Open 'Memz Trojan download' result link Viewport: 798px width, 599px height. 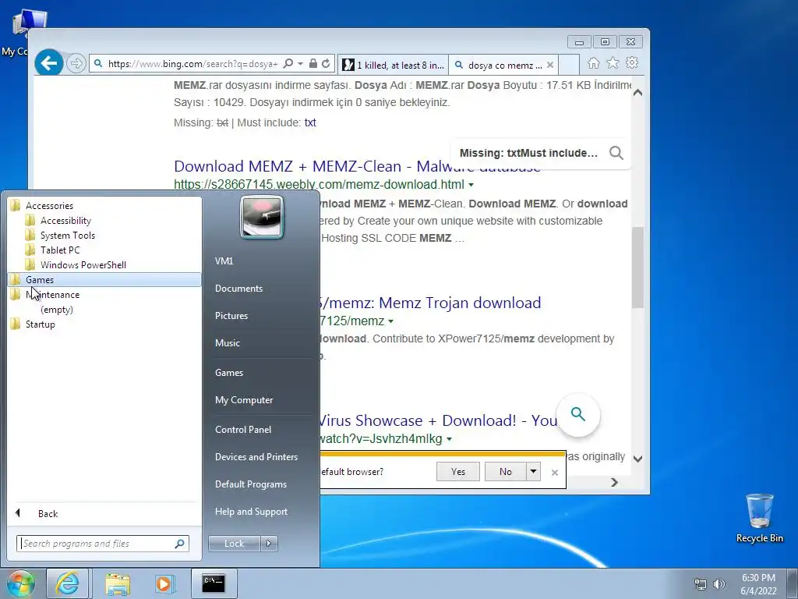(430, 303)
